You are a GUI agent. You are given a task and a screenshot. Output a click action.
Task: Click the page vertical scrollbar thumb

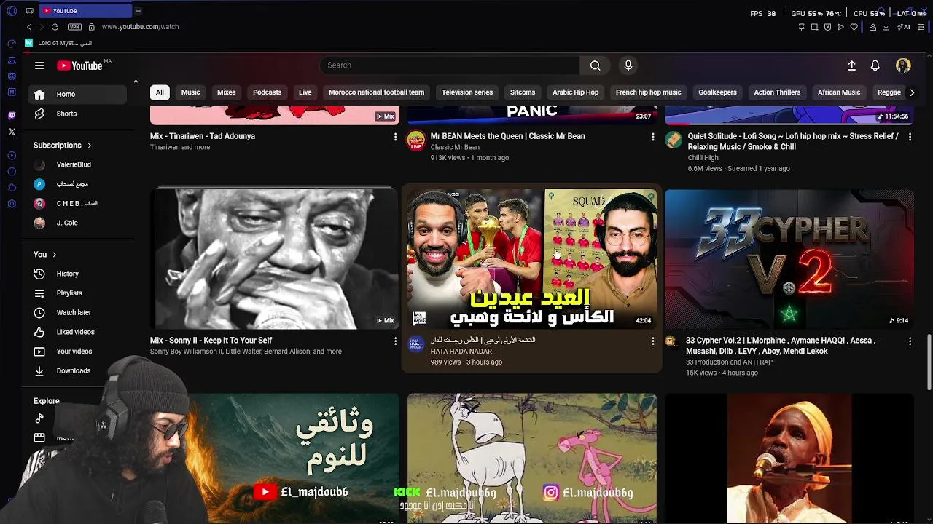[929, 362]
